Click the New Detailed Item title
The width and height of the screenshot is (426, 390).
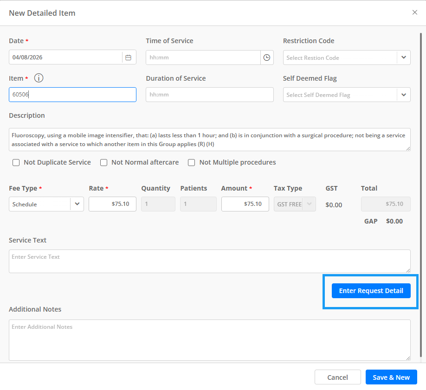pyautogui.click(x=42, y=13)
